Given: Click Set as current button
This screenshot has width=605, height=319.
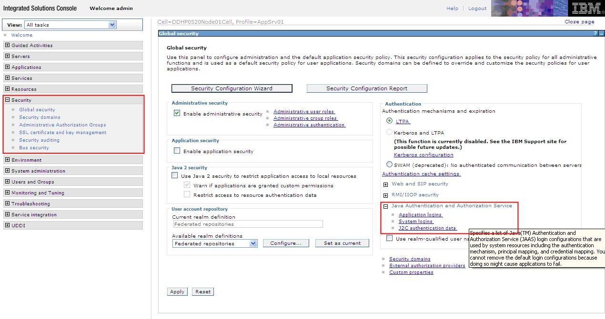Looking at the screenshot, I should (343, 243).
